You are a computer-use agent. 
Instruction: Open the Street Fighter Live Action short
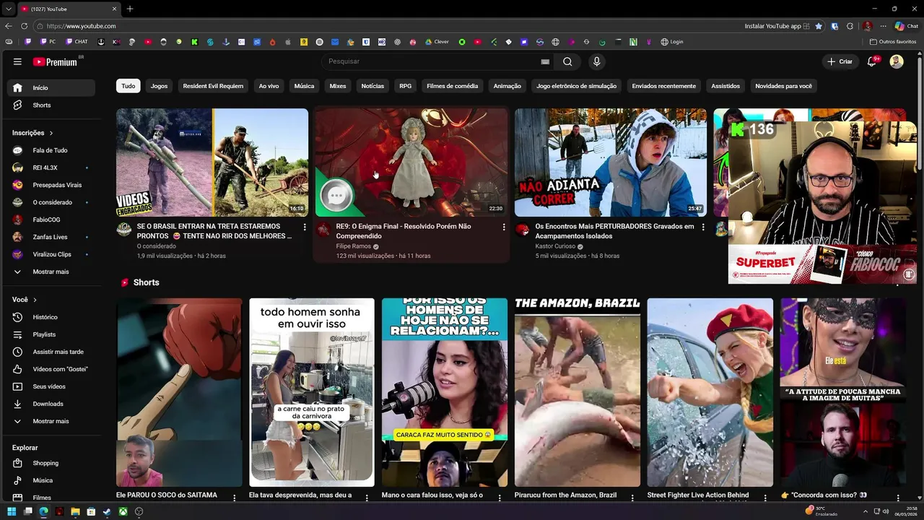[x=710, y=393]
